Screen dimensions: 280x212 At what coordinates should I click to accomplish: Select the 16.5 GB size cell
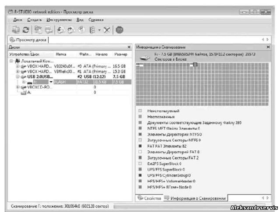[x=119, y=66]
